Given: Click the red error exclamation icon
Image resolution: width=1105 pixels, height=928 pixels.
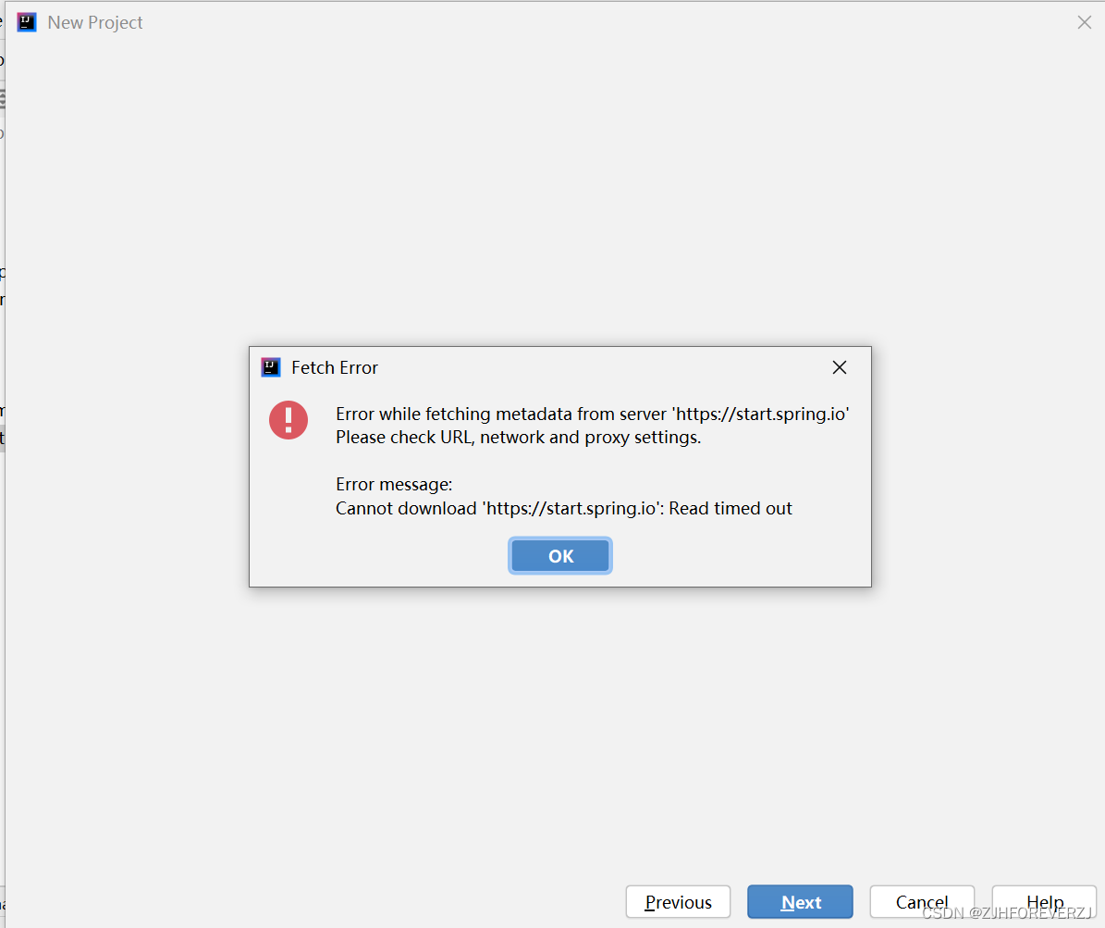Looking at the screenshot, I should click(x=289, y=420).
